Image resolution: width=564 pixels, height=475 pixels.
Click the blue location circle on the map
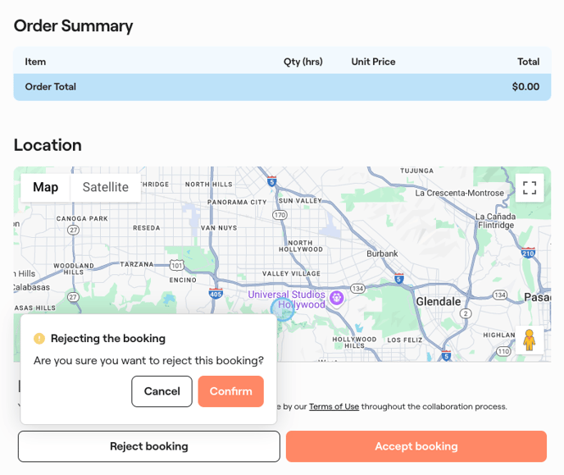point(281,309)
